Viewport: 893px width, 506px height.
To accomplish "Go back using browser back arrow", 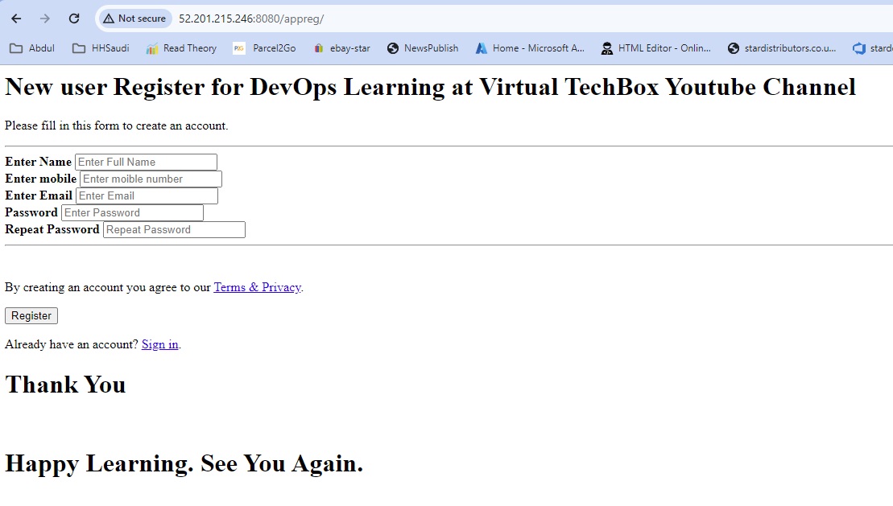I will pos(16,19).
